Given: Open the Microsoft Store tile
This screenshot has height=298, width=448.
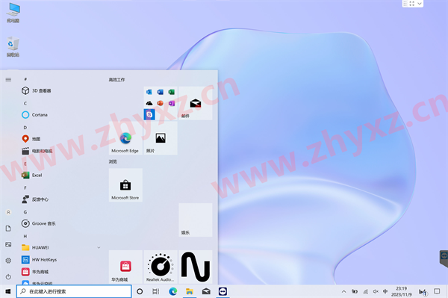Looking at the screenshot, I should (125, 185).
